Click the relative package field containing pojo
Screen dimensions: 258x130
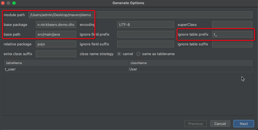pos(56,44)
